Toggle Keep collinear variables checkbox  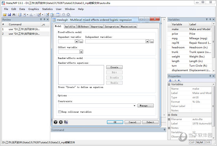[60, 112]
